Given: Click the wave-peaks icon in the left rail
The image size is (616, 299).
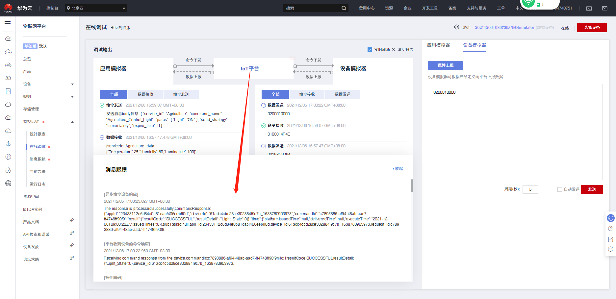Looking at the screenshot, I should 8,78.
